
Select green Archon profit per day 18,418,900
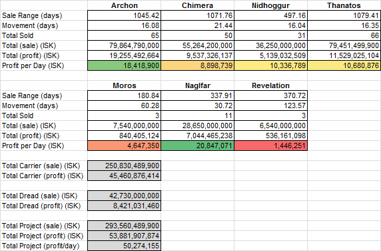[124, 65]
